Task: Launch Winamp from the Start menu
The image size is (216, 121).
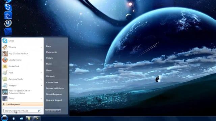Action: [x=22, y=47]
